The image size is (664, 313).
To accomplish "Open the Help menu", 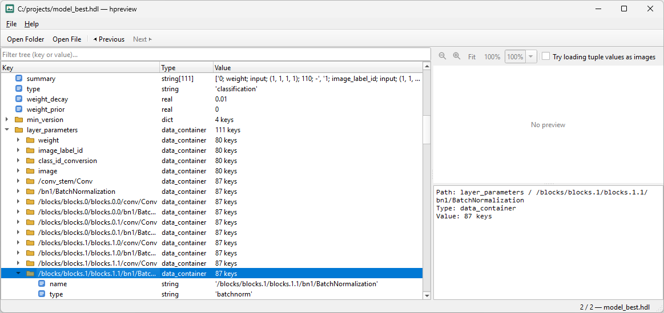I will click(x=31, y=24).
